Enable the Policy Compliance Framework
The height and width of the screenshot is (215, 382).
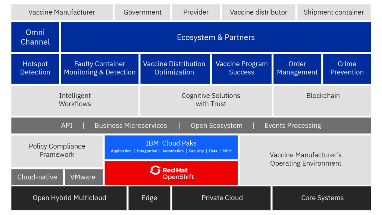tap(57, 151)
